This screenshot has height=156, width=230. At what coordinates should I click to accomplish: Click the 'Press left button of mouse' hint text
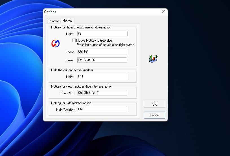(105, 45)
